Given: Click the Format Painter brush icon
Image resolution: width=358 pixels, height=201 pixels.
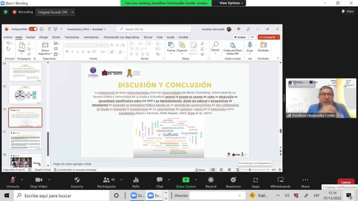Looking at the screenshot, I should click(29, 54).
